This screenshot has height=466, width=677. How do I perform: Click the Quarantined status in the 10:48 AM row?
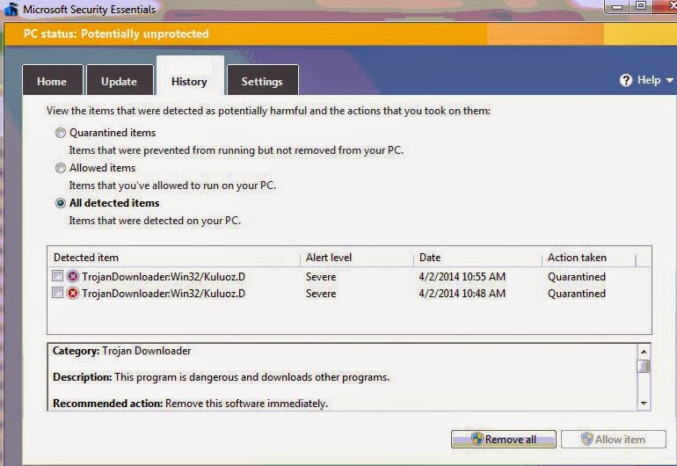pyautogui.click(x=577, y=294)
